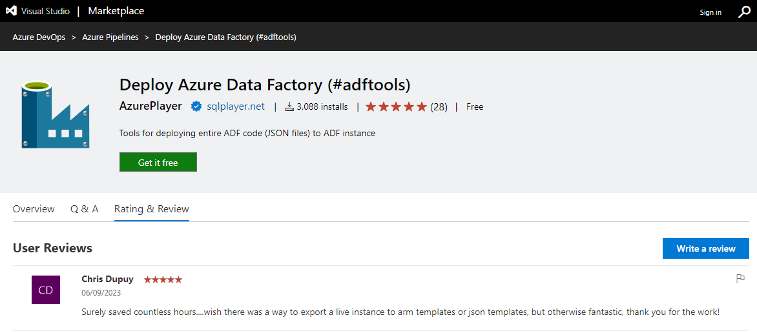Click the Write a review button
The image size is (757, 333).
(706, 248)
